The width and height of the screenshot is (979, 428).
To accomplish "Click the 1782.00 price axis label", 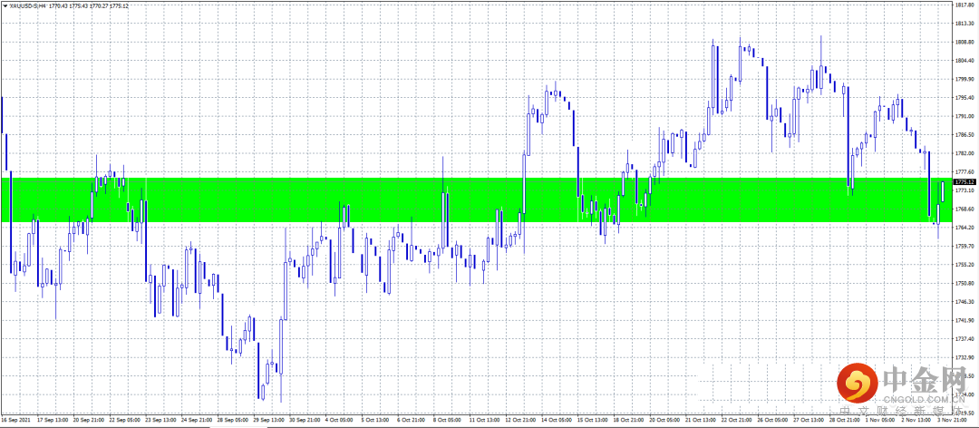I will coord(966,153).
